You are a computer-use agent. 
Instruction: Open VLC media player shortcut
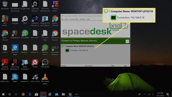click(x=45, y=79)
